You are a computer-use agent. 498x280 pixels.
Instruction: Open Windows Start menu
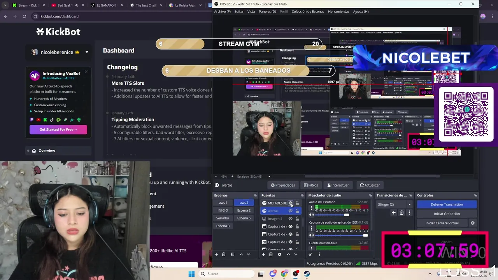[191, 274]
